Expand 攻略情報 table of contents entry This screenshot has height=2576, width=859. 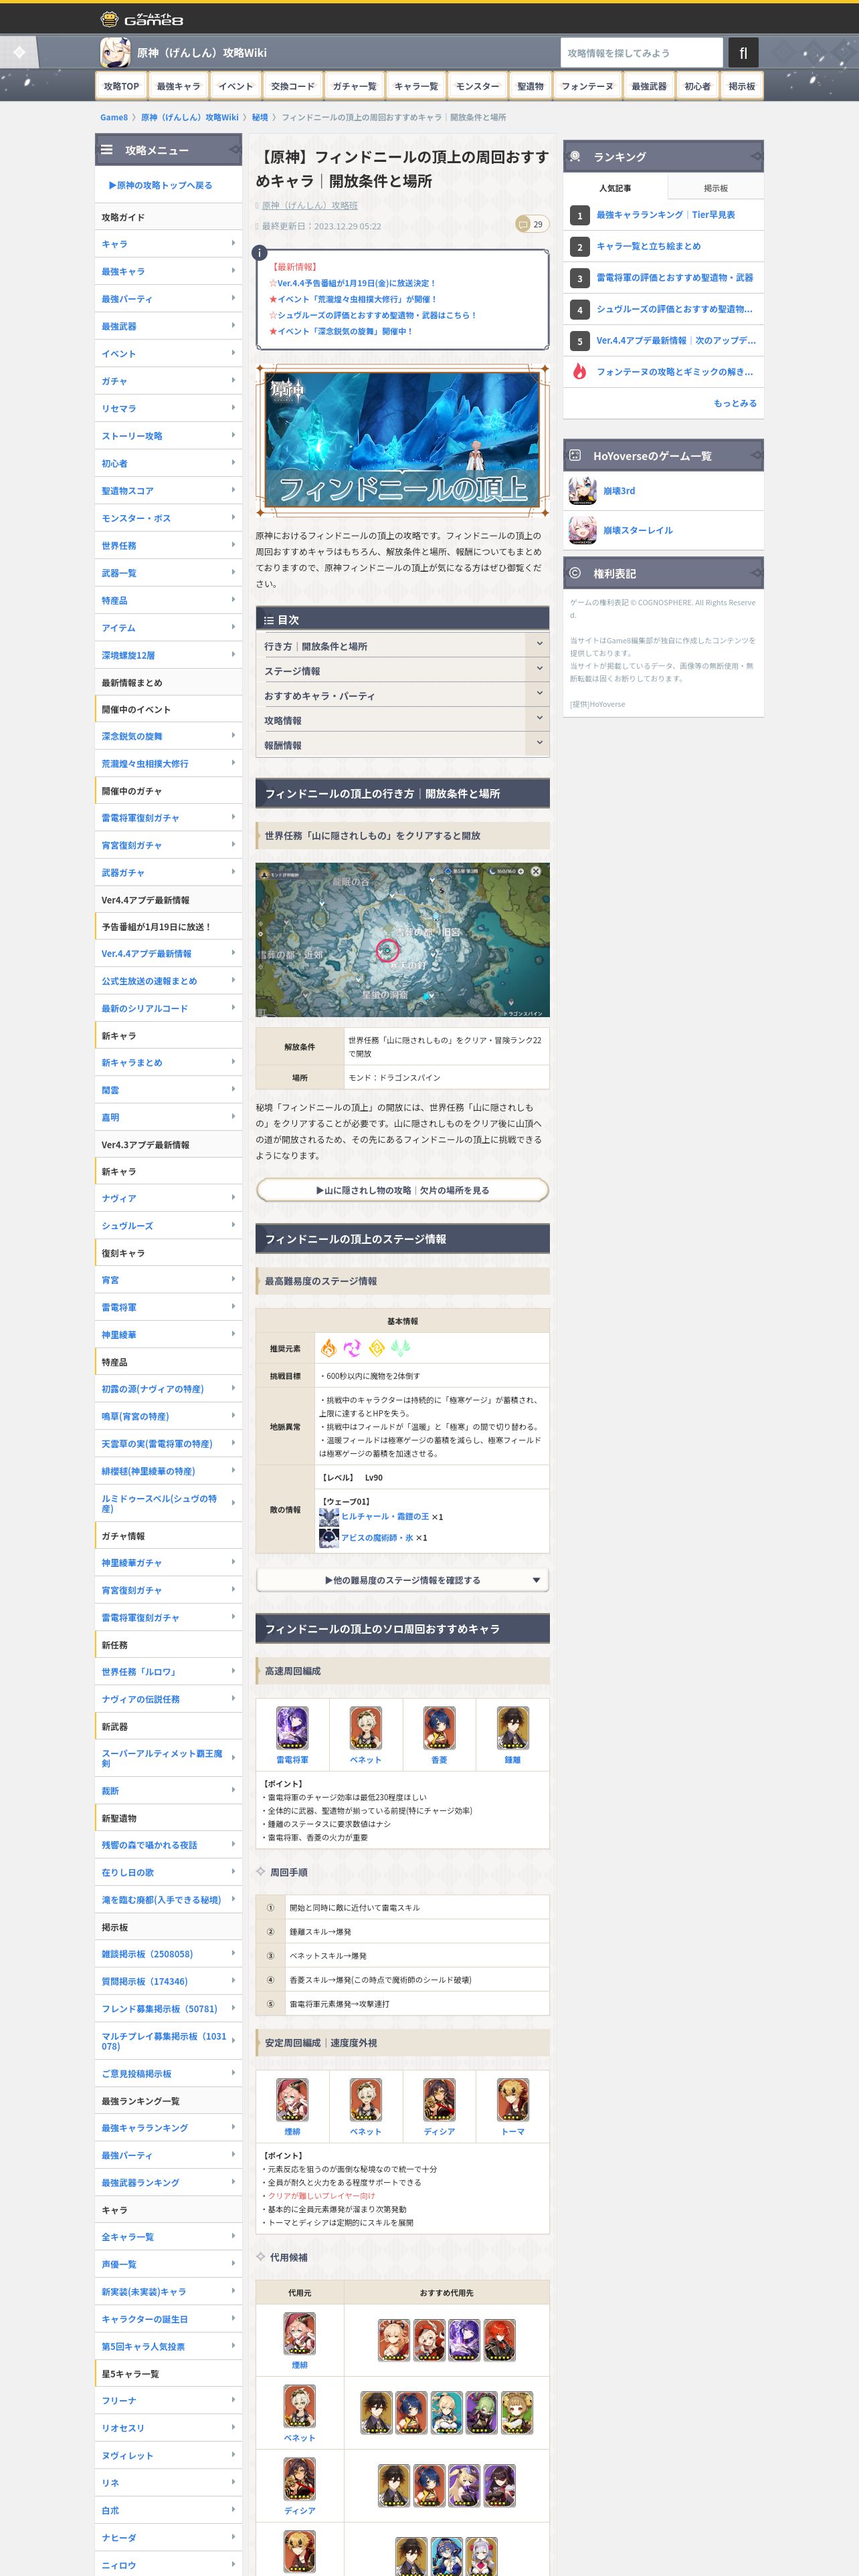pyautogui.click(x=402, y=720)
